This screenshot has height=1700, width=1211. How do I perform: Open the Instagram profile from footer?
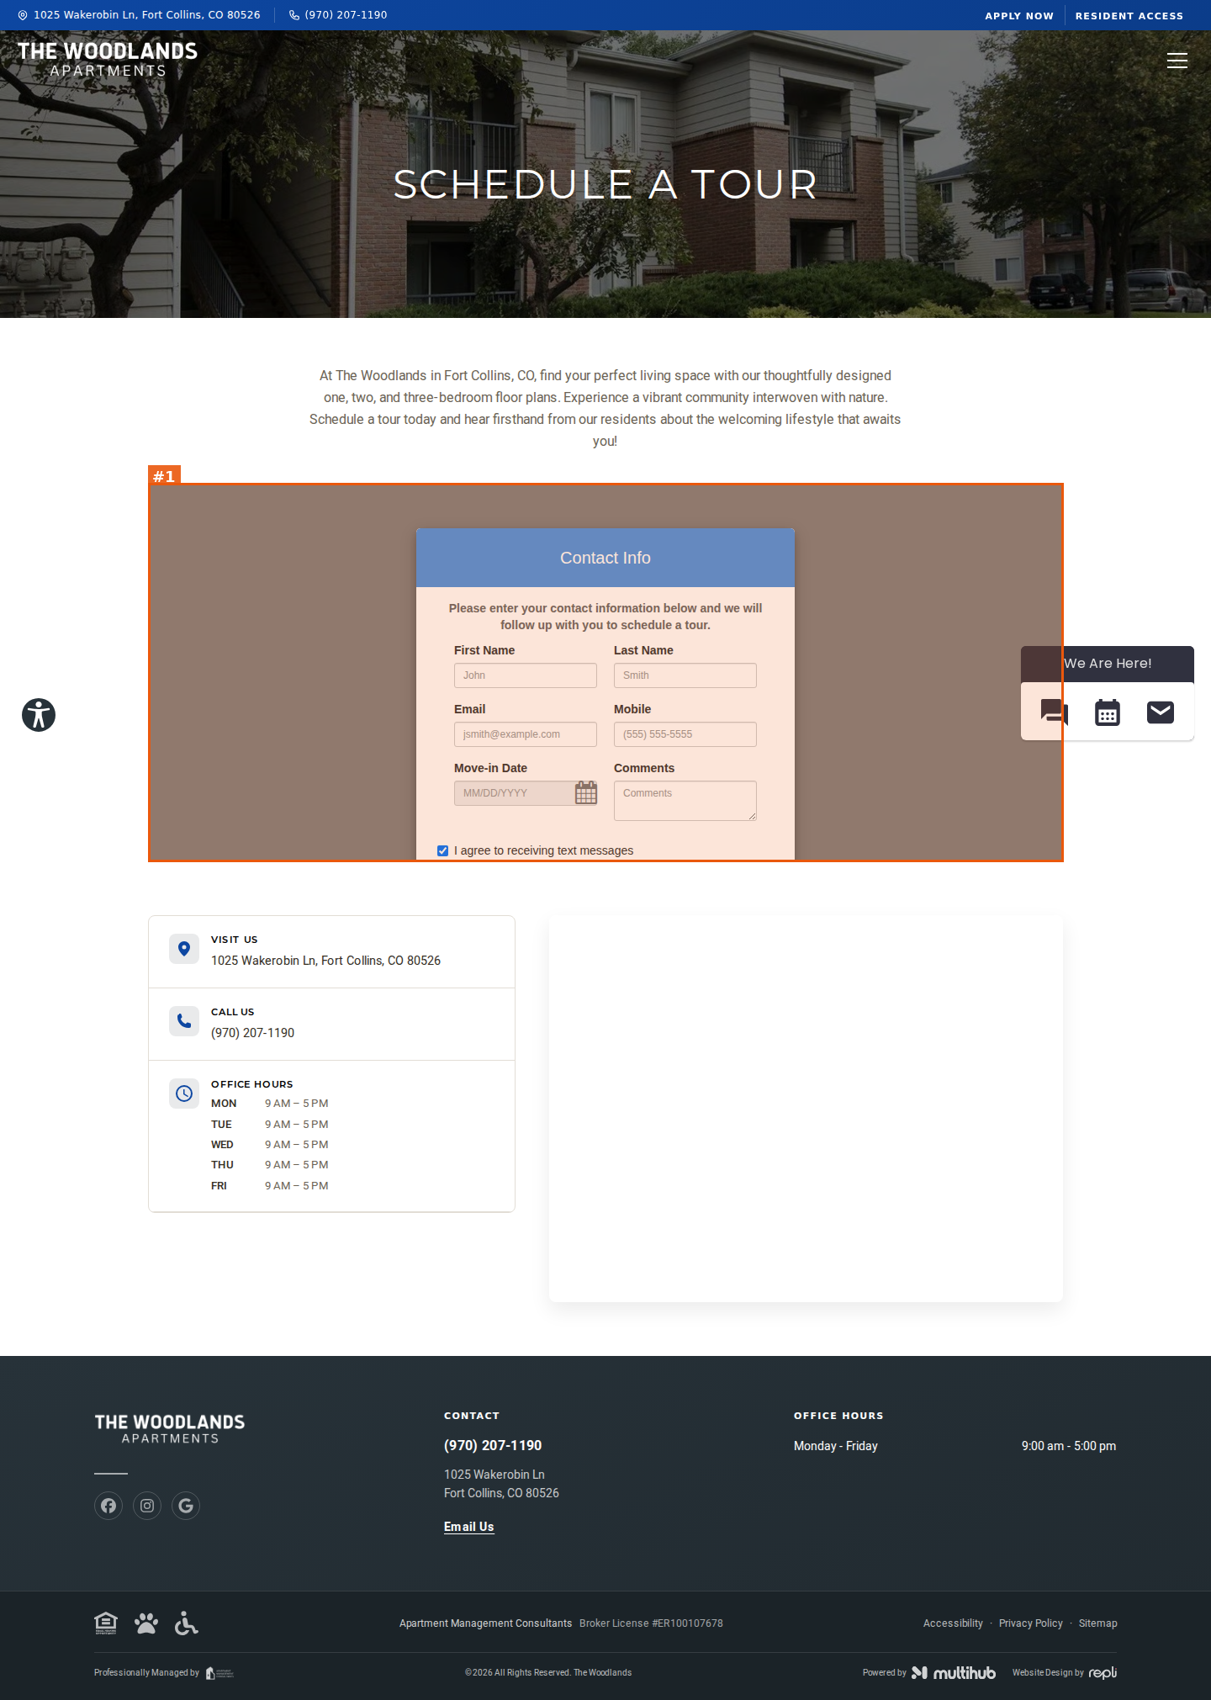pos(147,1506)
